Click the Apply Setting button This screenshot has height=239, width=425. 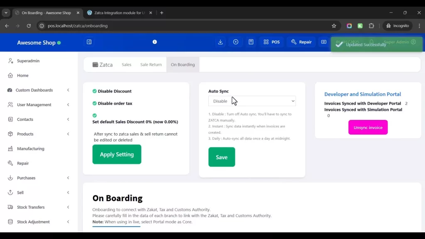(117, 154)
